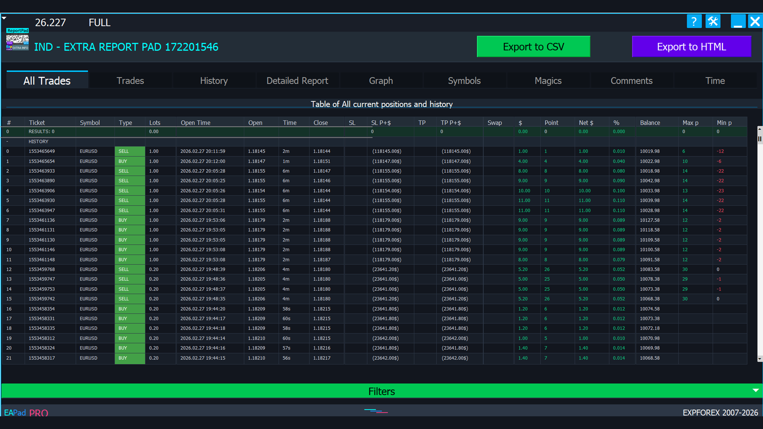Switch to the Detailed Report tab
This screenshot has width=763, height=429.
click(x=297, y=81)
